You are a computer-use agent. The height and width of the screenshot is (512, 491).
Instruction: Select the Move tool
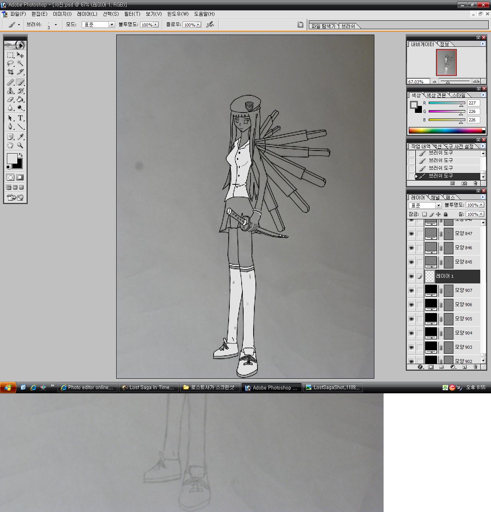coord(20,55)
